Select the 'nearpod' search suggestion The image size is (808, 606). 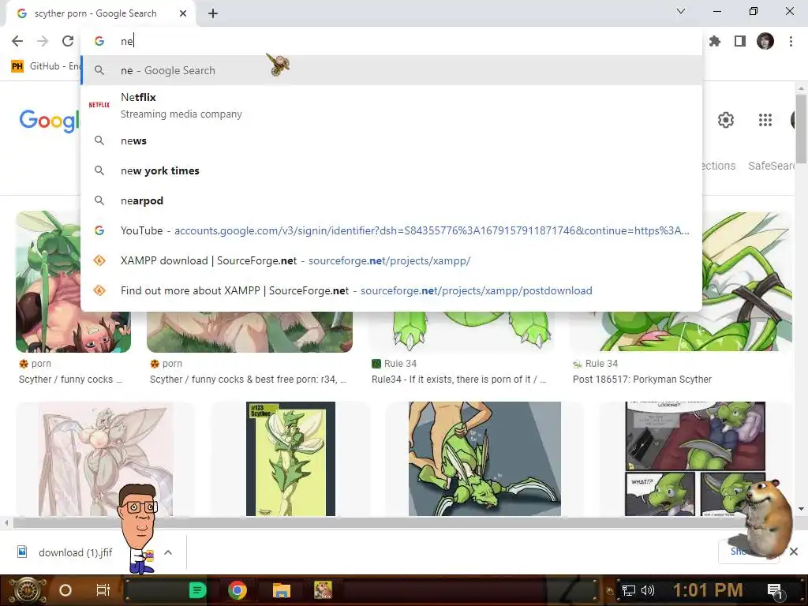pyautogui.click(x=391, y=200)
